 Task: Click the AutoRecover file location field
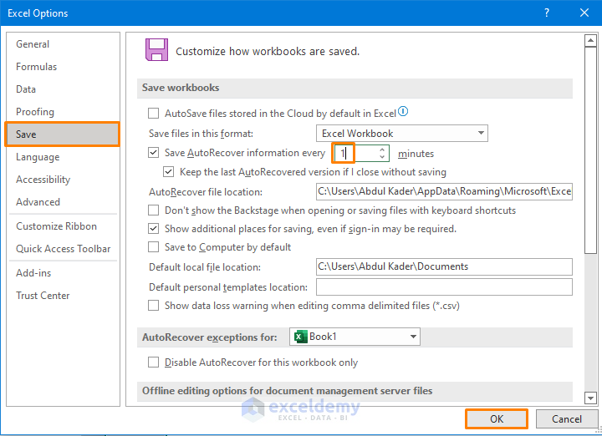click(x=444, y=191)
